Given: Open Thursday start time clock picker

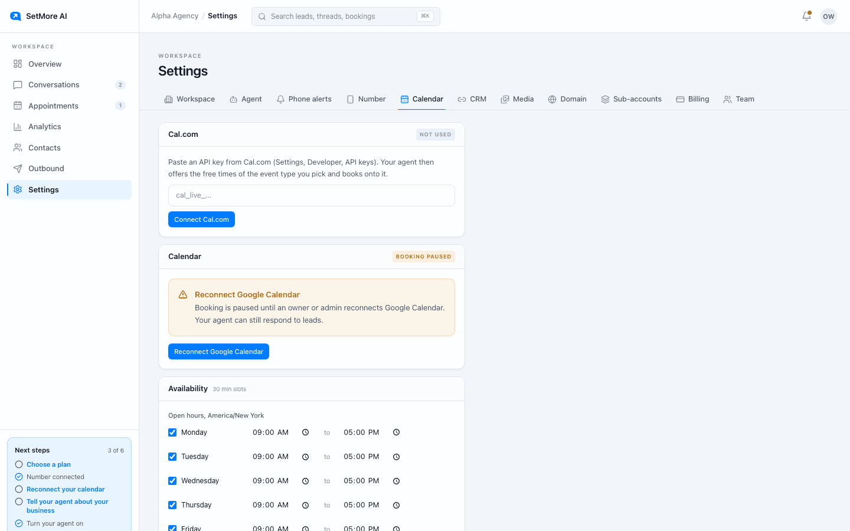Looking at the screenshot, I should coord(305,505).
